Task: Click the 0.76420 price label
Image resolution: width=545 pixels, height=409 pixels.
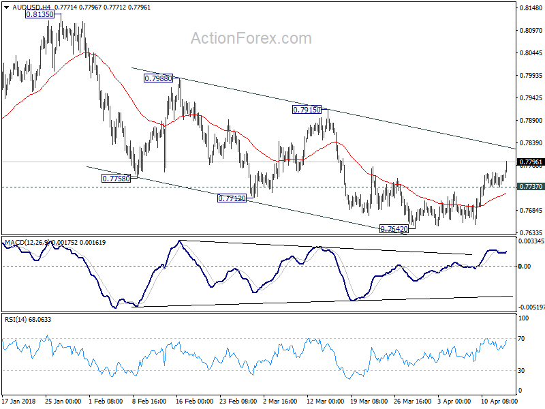Action: [x=394, y=229]
